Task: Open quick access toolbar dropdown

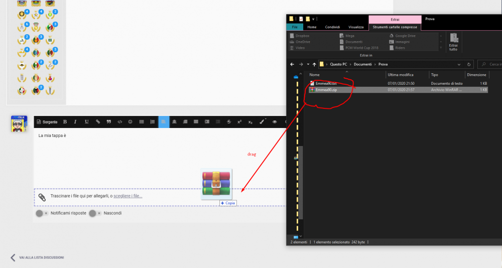Action: tap(313, 19)
